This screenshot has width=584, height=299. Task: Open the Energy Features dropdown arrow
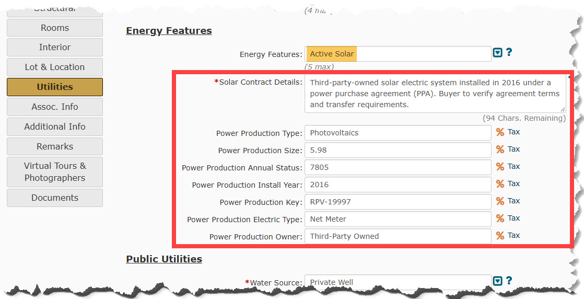tap(498, 53)
